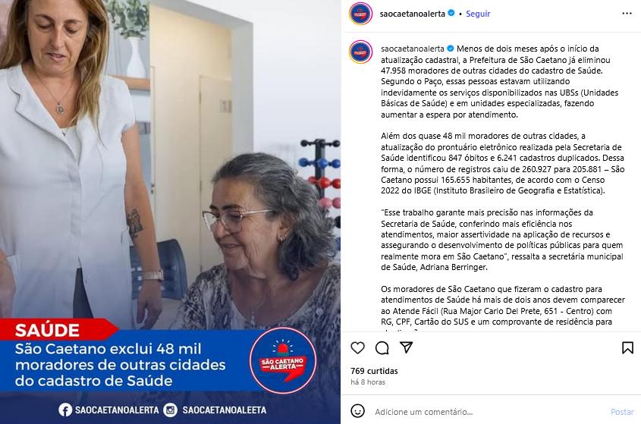Viewport: 641px width, 424px height.
Task: Like the post with the heart icon
Action: [x=358, y=347]
